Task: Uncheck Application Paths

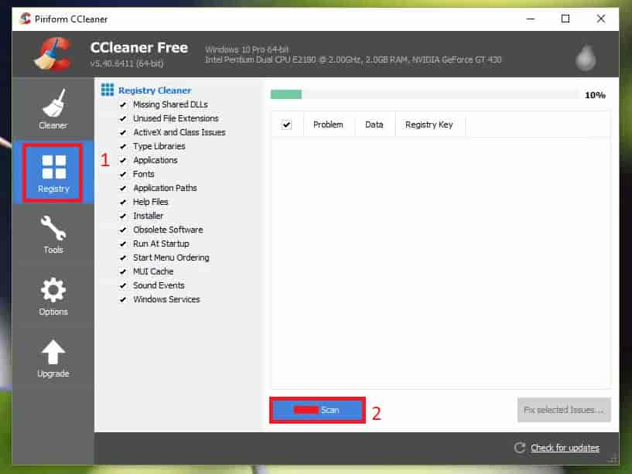Action: pos(123,188)
